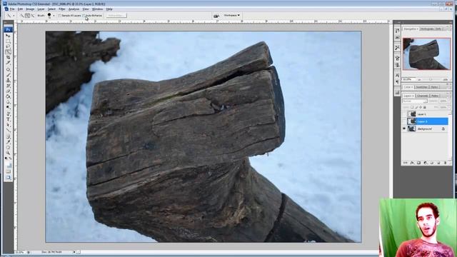Viewport: 457px width, 257px height.
Task: Click Delete Layer trash icon
Action: (445, 163)
